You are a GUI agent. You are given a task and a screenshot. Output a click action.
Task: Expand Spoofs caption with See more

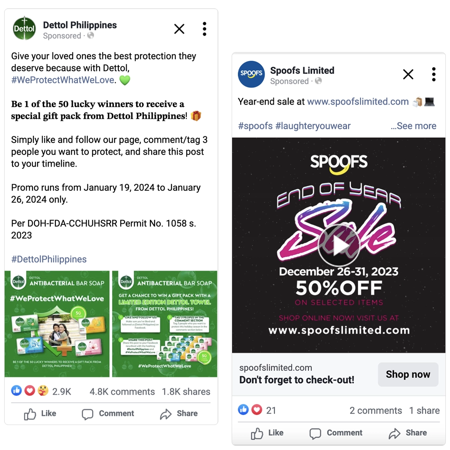click(414, 126)
